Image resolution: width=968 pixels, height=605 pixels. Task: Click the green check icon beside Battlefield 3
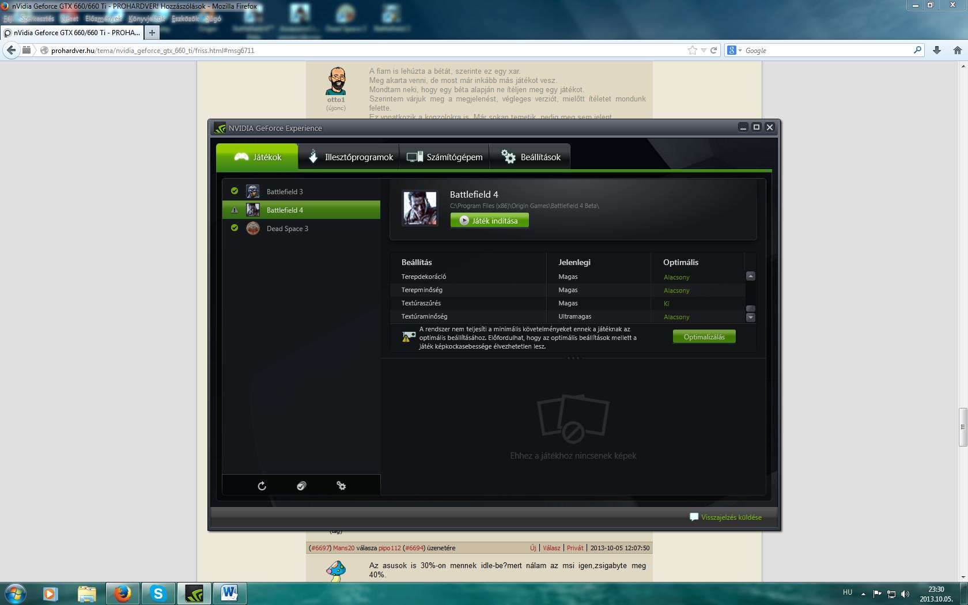[235, 191]
